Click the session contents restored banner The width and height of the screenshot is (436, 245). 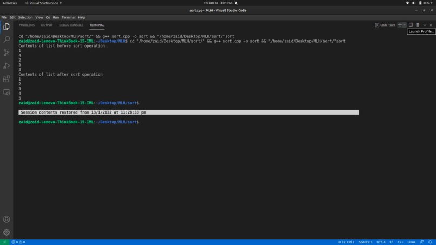point(189,112)
